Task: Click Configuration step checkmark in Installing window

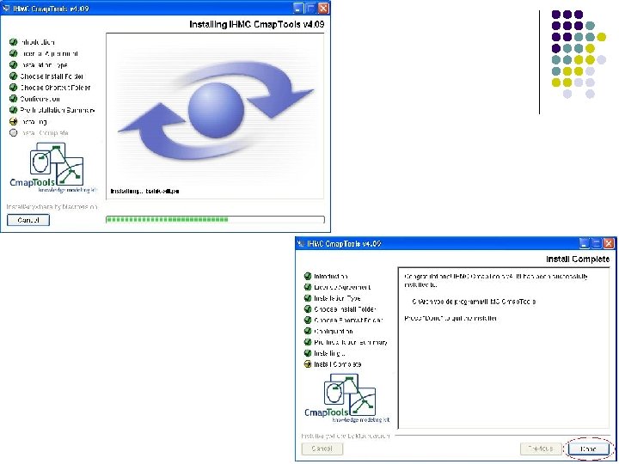Action: [14, 99]
